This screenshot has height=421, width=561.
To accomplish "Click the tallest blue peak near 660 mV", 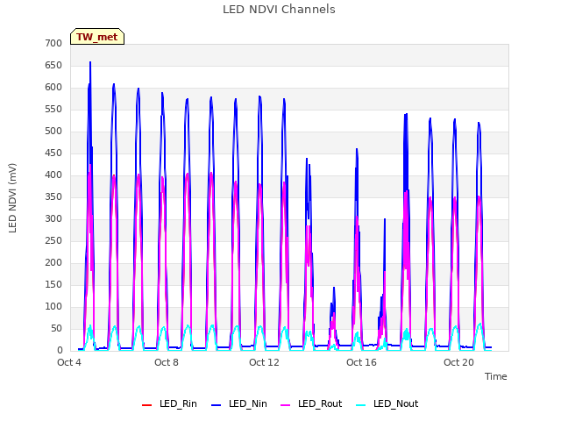I will click(x=90, y=62).
